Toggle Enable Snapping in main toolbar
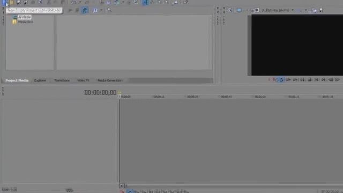 click(x=101, y=2)
